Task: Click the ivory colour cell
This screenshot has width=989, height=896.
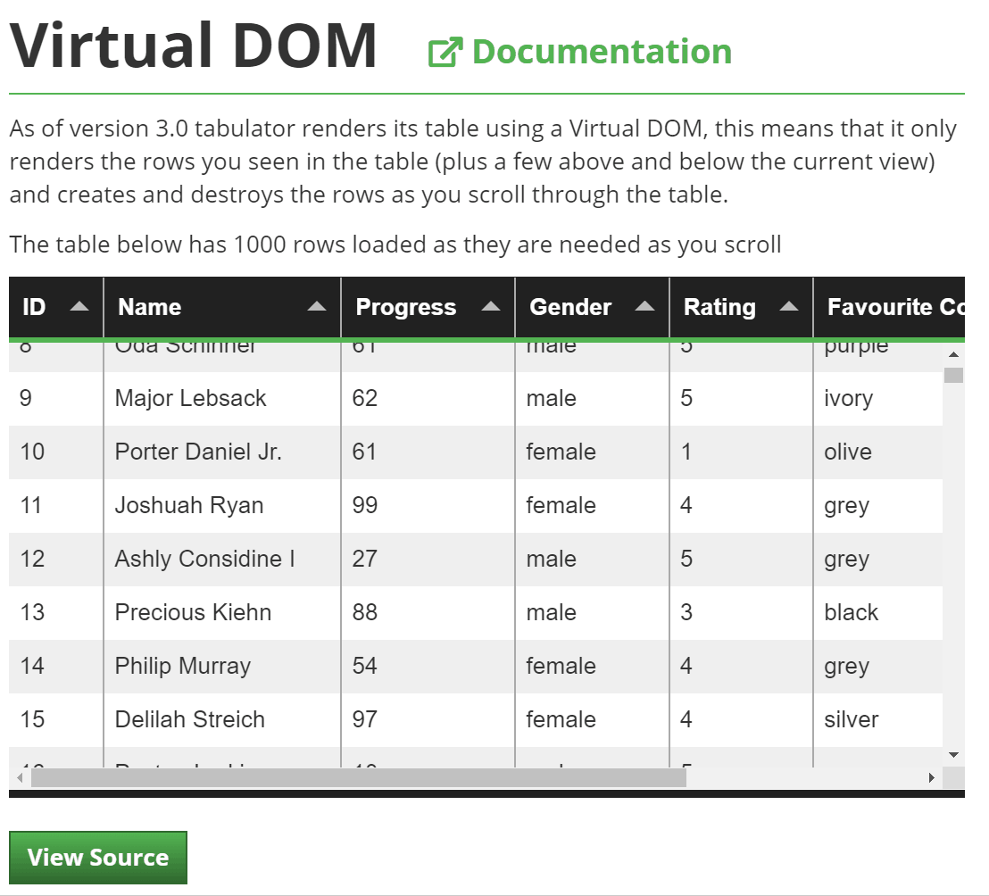Action: point(878,399)
